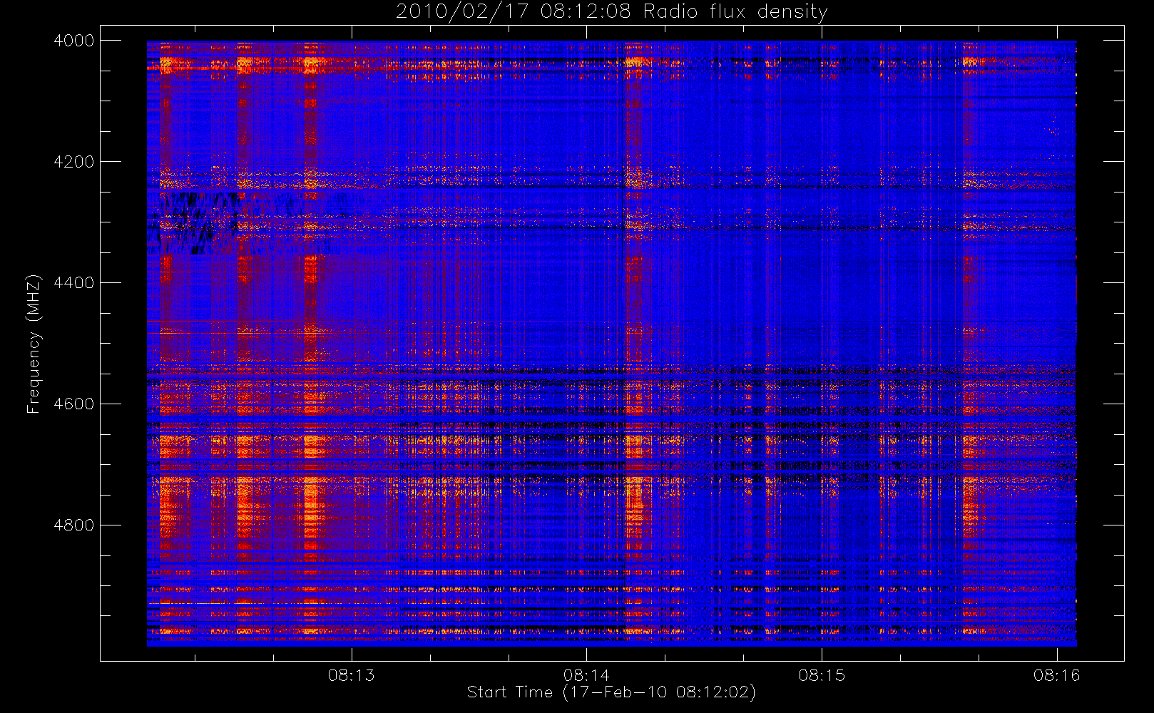Click the 4000 frequency axis label
This screenshot has width=1154, height=713.
[74, 41]
